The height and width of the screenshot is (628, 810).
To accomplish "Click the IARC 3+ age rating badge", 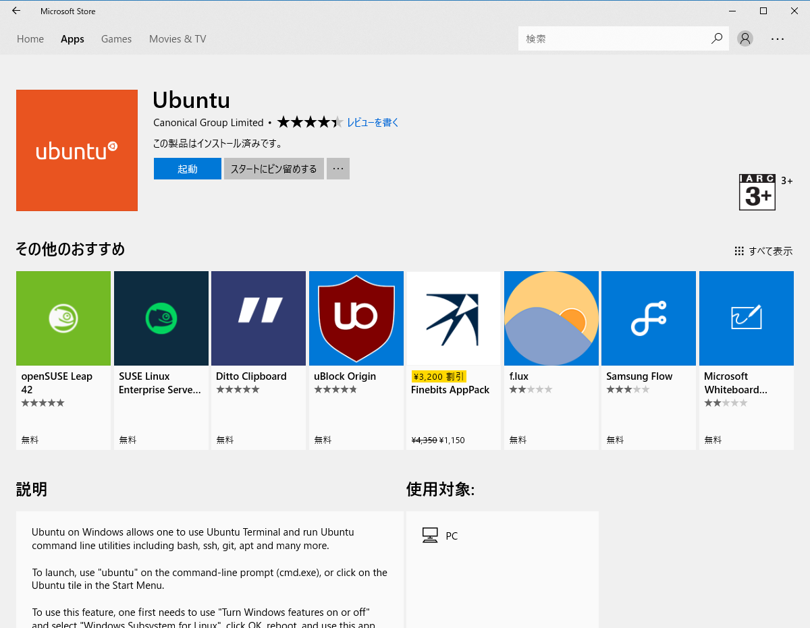I will pyautogui.click(x=757, y=192).
